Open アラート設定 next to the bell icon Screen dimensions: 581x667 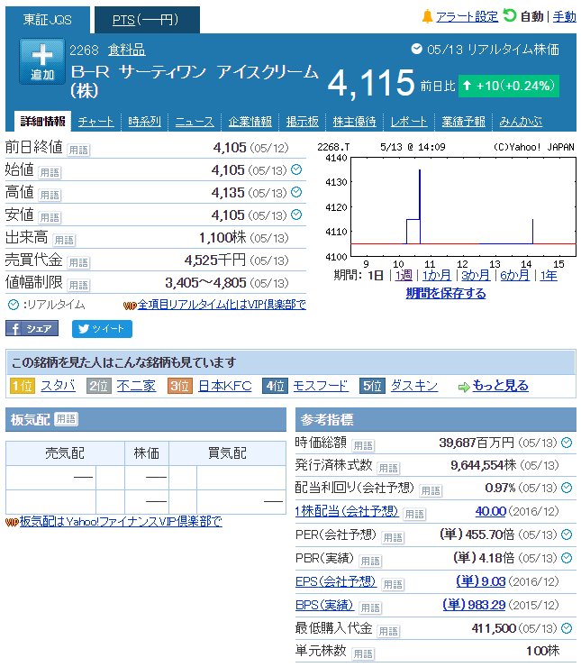(x=467, y=17)
